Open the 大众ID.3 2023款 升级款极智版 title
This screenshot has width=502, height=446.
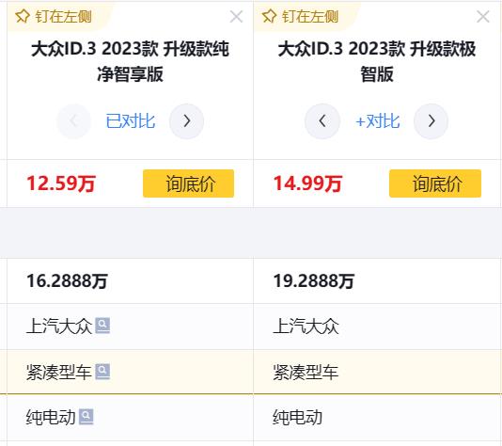[377, 61]
